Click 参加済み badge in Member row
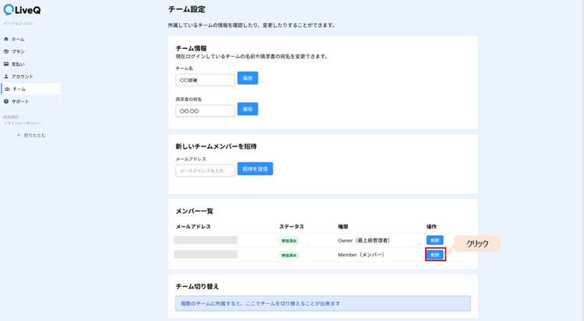Screen dimensions: 584x321 click(289, 255)
